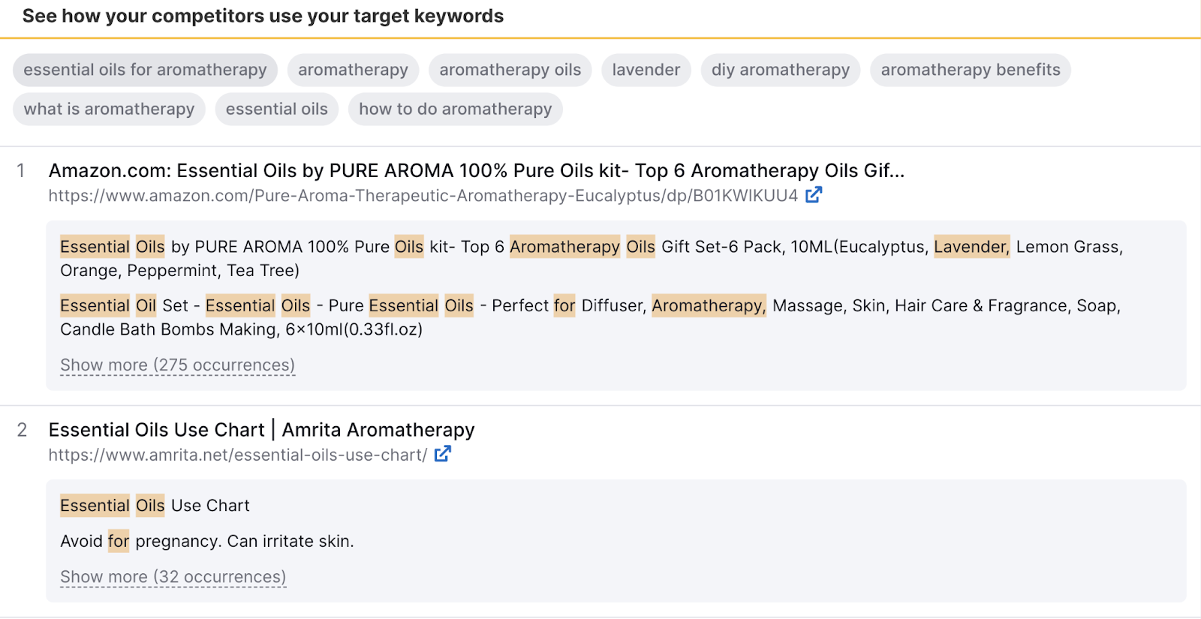Click the 'See how your competitors use your target keywords' heading

pos(263,16)
